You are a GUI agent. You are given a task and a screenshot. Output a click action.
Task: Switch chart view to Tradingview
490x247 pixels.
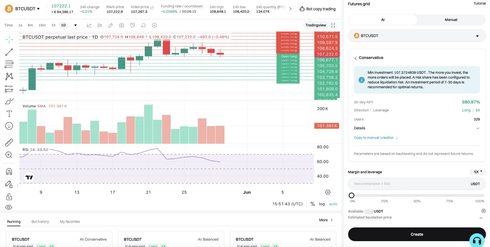pyautogui.click(x=316, y=25)
